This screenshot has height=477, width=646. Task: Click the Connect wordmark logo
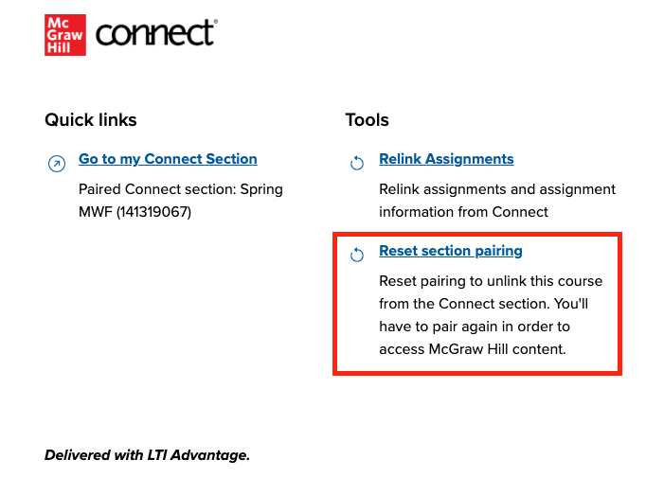153,35
